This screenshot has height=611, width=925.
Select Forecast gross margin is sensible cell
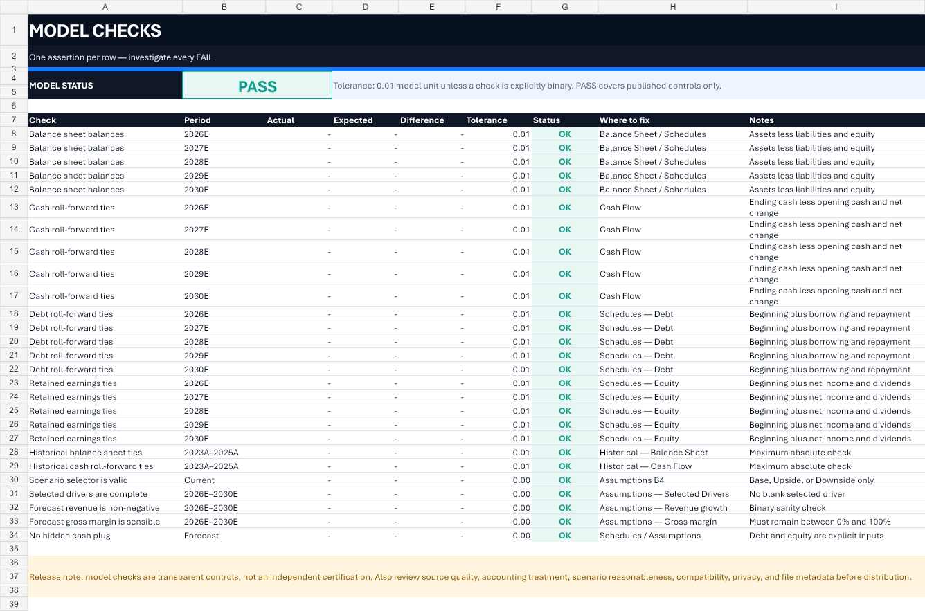[105, 521]
